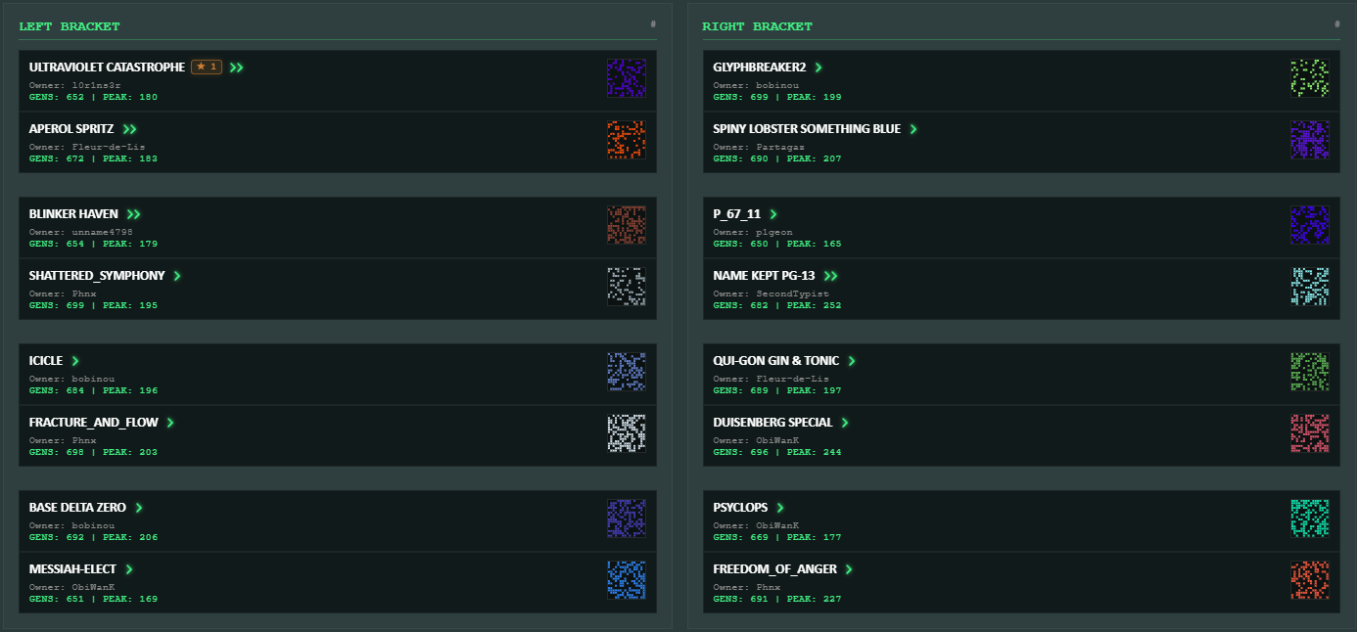Click the double chevron after BLINKER HAVEN
The width and height of the screenshot is (1357, 632).
point(133,214)
